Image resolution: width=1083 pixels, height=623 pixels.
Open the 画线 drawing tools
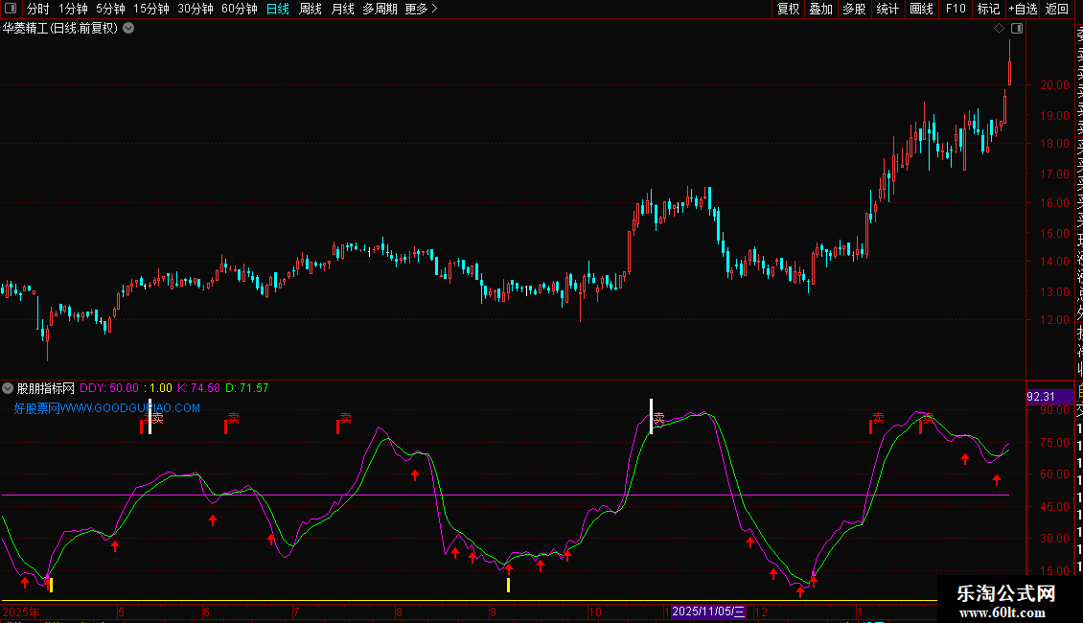tap(921, 9)
